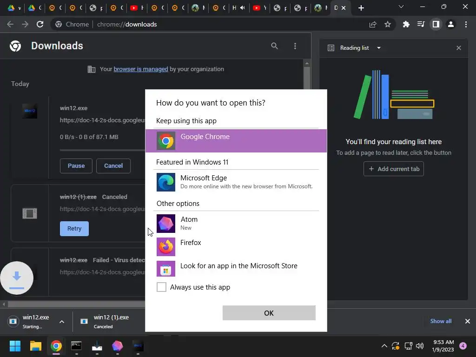Confirm the dialog with OK

point(269,313)
